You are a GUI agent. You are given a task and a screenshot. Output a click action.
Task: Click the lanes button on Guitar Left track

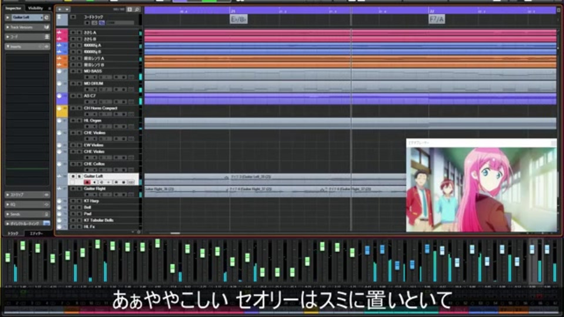point(131,183)
